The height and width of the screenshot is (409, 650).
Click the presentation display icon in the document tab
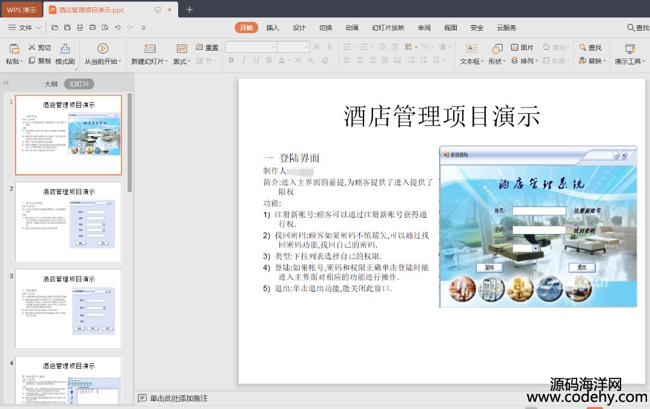point(158,10)
